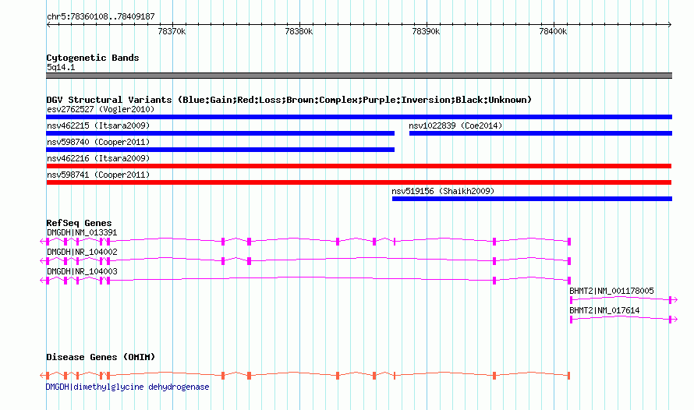The width and height of the screenshot is (694, 410).
Task: Click the DMGDH|NR_104003 transcript label
Action: click(x=82, y=271)
